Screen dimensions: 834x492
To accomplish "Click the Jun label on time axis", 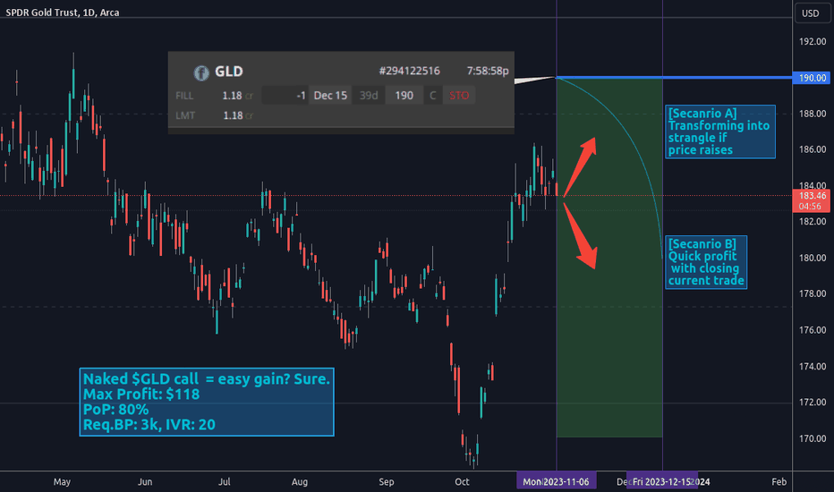I will pos(145,481).
